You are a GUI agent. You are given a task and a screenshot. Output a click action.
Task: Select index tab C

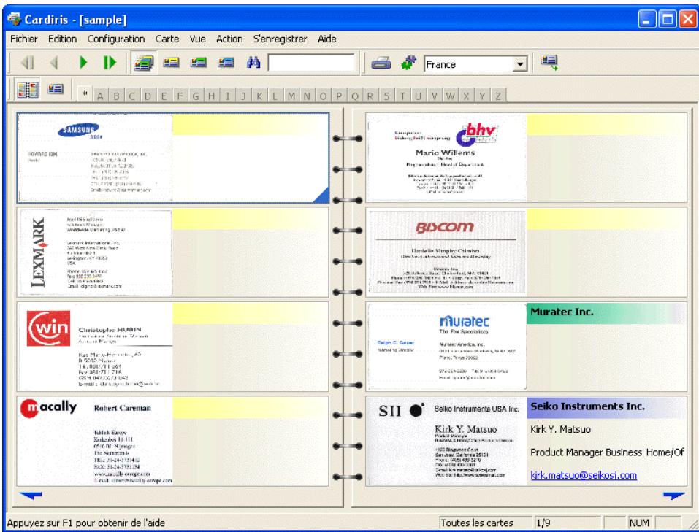(132, 96)
